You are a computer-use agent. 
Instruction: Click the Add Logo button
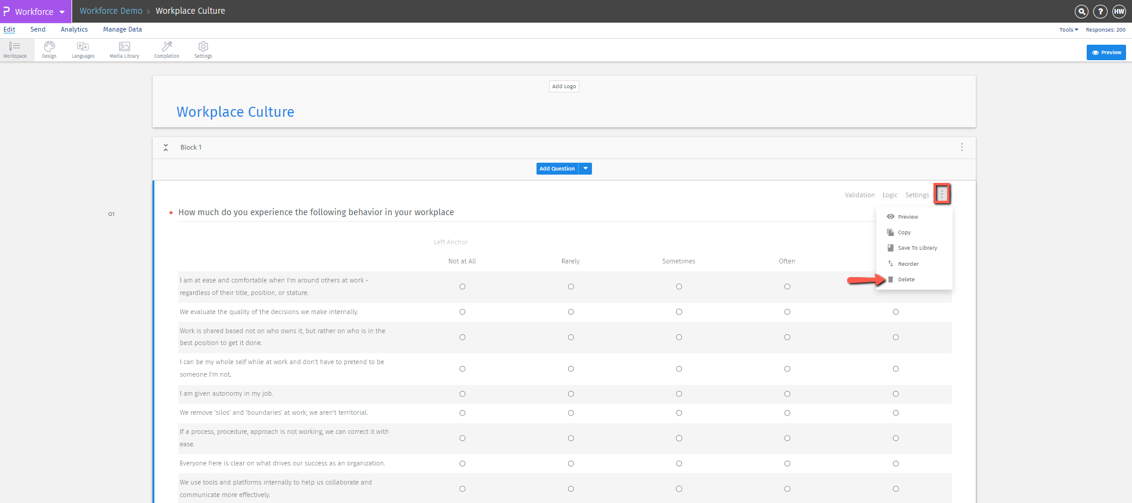coord(564,86)
